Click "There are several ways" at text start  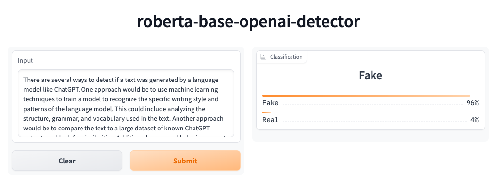pos(56,80)
